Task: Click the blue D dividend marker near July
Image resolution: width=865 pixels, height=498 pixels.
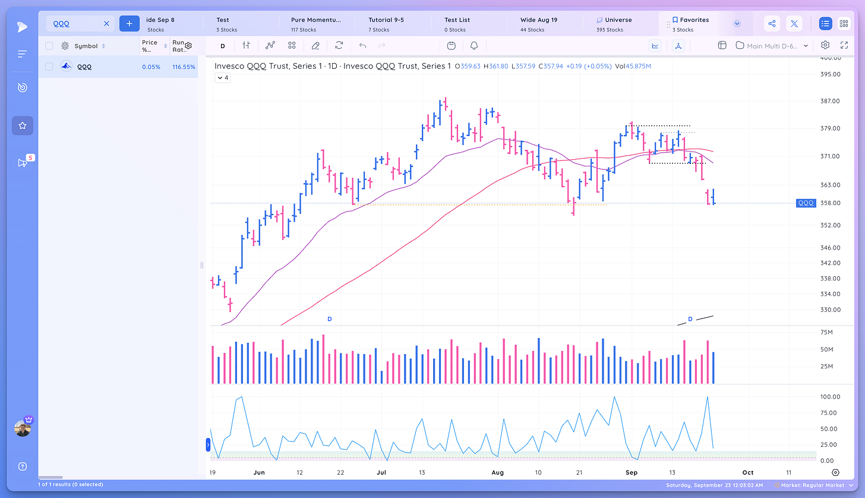Action: [330, 319]
